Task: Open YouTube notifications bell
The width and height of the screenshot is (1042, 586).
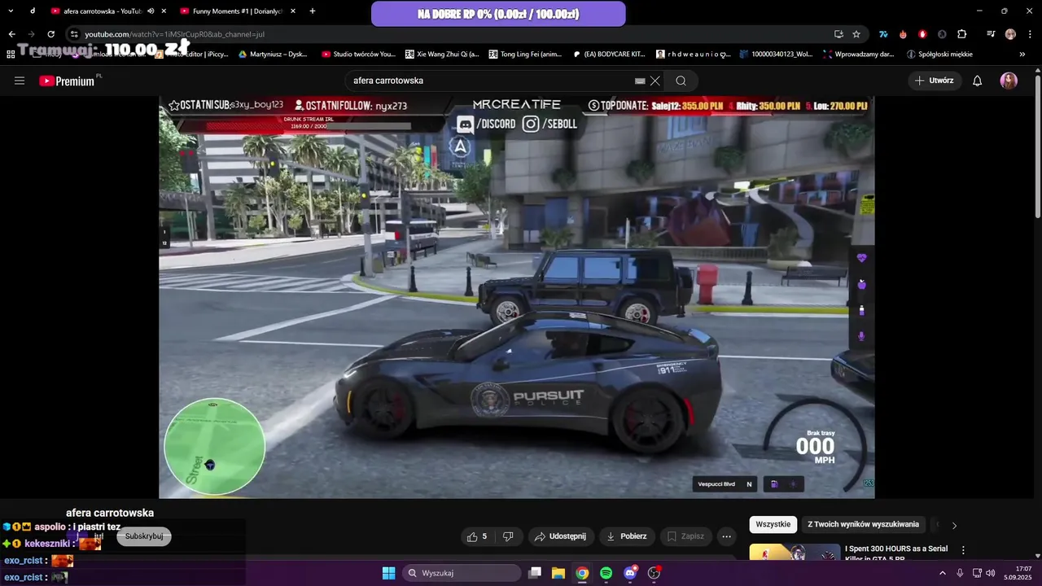Action: point(978,81)
